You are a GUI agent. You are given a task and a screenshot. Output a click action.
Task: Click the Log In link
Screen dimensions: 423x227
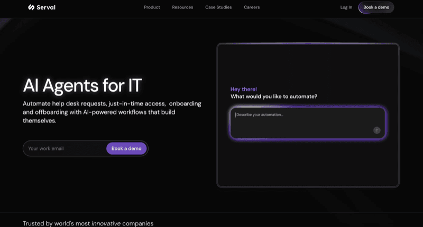346,7
